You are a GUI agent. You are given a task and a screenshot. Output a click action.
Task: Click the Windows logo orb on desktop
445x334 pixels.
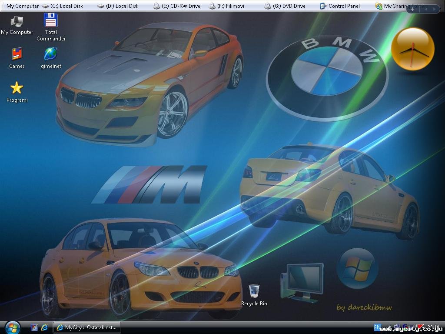point(357,268)
